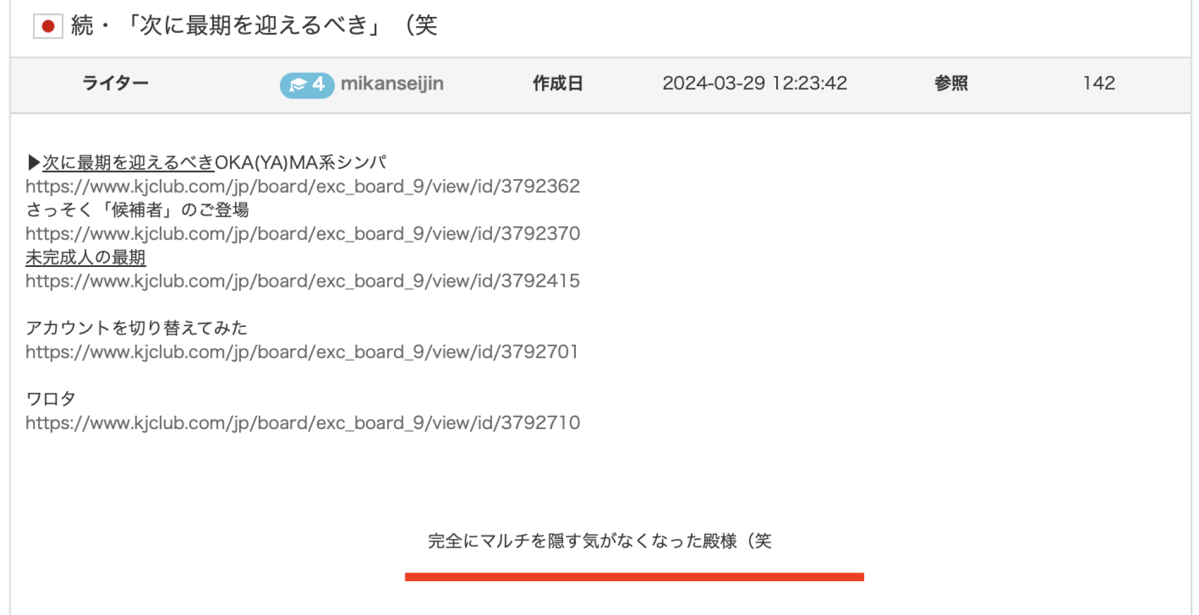Open the URL ending in 3792370
1199x615 pixels.
pos(302,234)
